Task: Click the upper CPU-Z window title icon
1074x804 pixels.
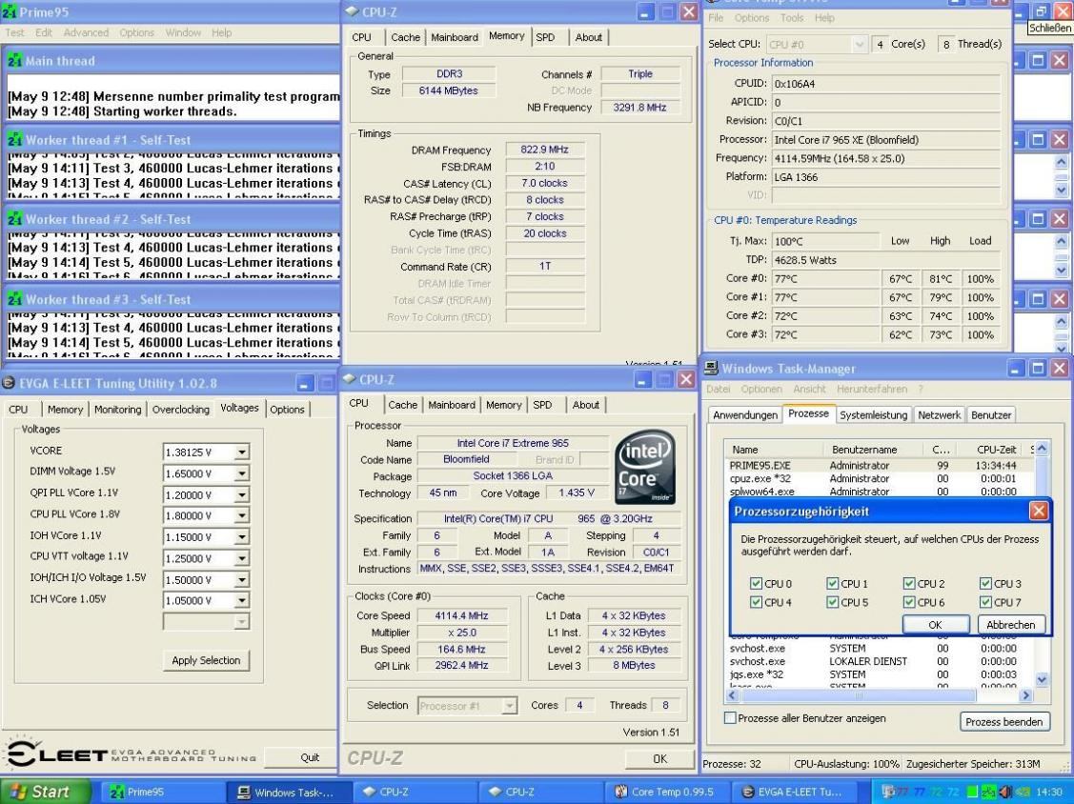Action: (x=352, y=11)
